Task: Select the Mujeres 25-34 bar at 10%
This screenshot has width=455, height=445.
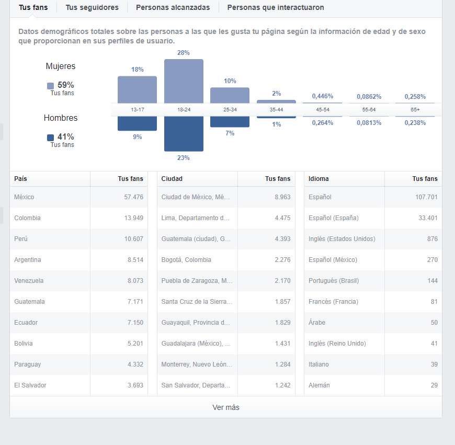Action: point(230,96)
